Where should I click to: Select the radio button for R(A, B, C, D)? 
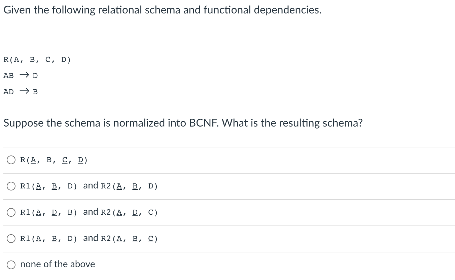[x=11, y=160]
